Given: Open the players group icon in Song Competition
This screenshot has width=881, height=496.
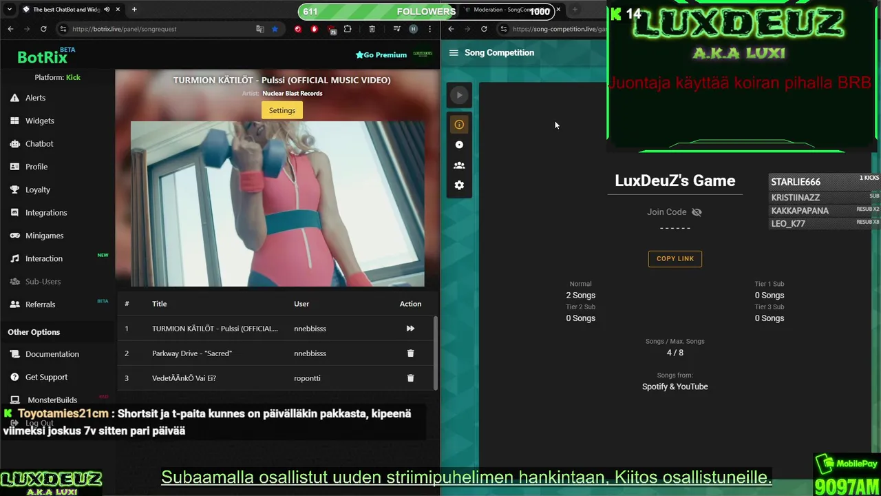Looking at the screenshot, I should pos(459,165).
